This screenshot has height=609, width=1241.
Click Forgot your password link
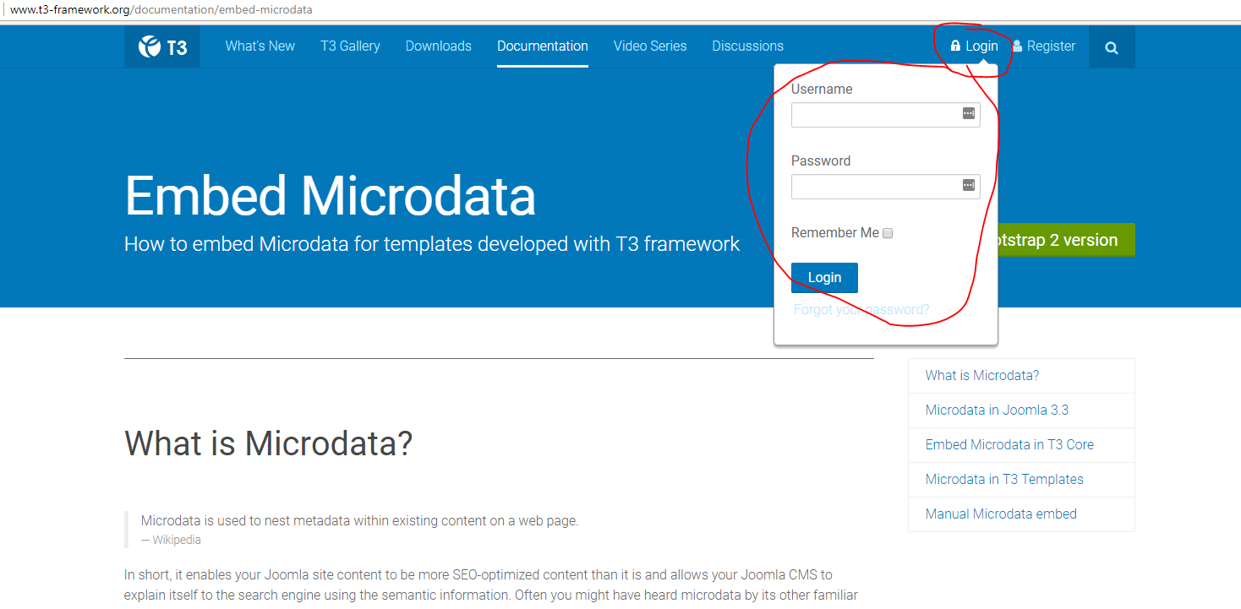(861, 310)
